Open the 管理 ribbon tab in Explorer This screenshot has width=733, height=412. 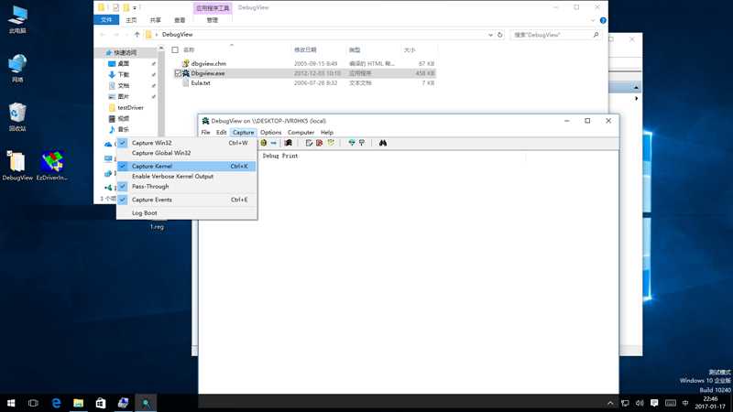click(213, 20)
